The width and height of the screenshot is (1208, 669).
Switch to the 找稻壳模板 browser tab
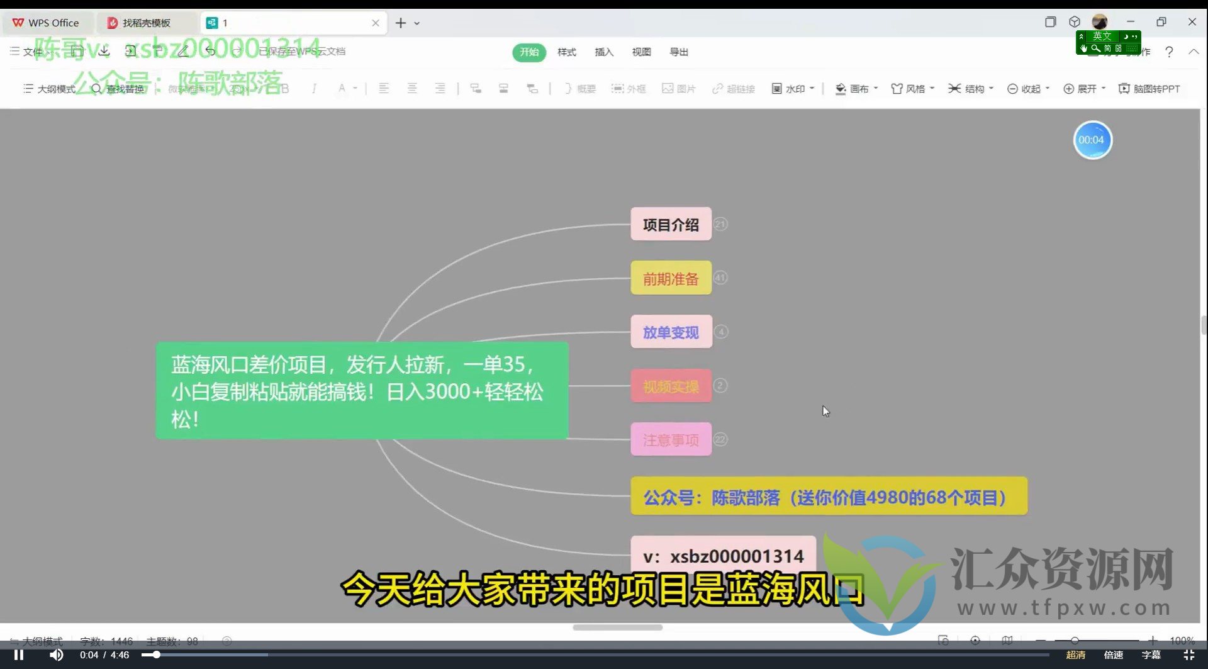[x=146, y=23]
